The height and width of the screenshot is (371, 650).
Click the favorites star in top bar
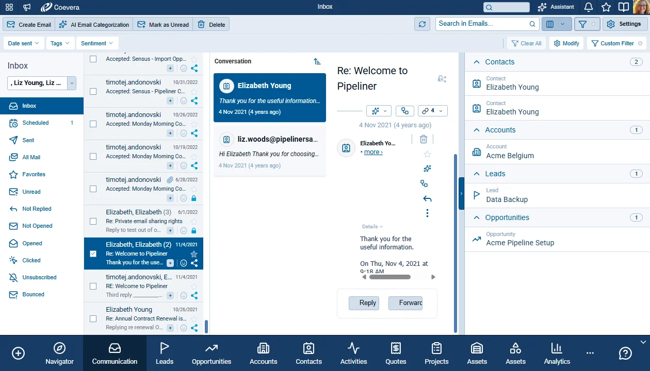[606, 7]
